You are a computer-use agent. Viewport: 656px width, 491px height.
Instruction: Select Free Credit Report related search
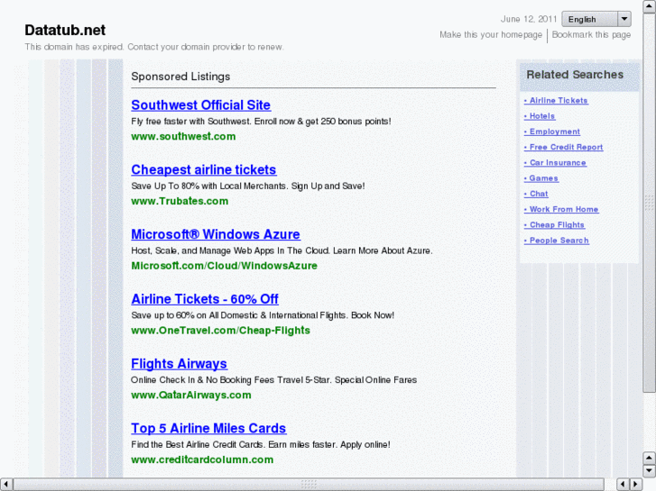(564, 147)
